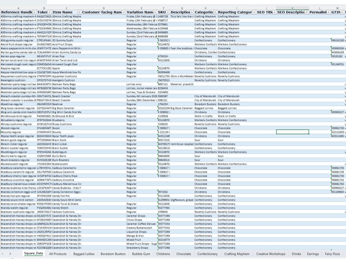Open the Bubble Gum sheet tab
This screenshot has height=259, width=346.
pos(141,254)
